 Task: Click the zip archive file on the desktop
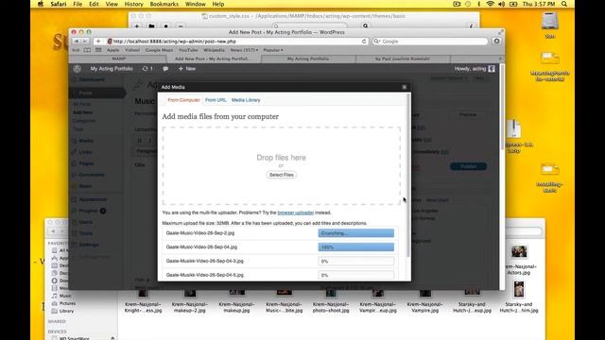pyautogui.click(x=514, y=129)
